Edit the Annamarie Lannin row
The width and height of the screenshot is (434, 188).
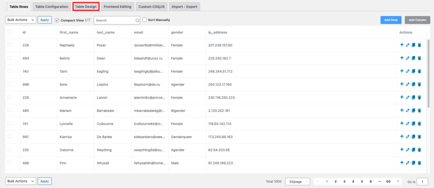[407, 98]
